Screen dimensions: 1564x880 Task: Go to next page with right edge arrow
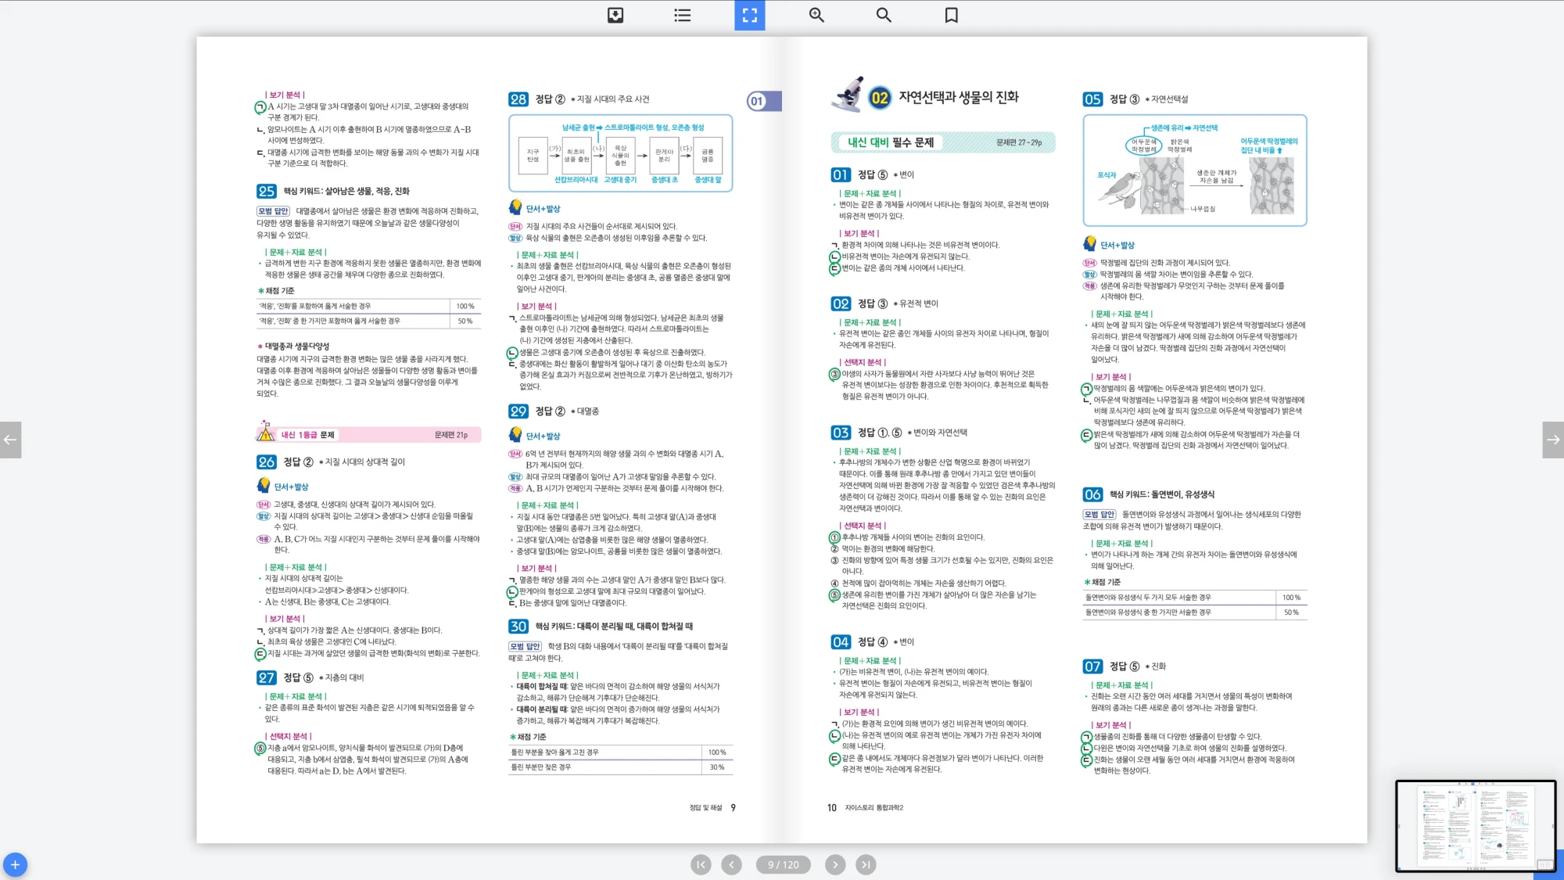[x=1553, y=440]
